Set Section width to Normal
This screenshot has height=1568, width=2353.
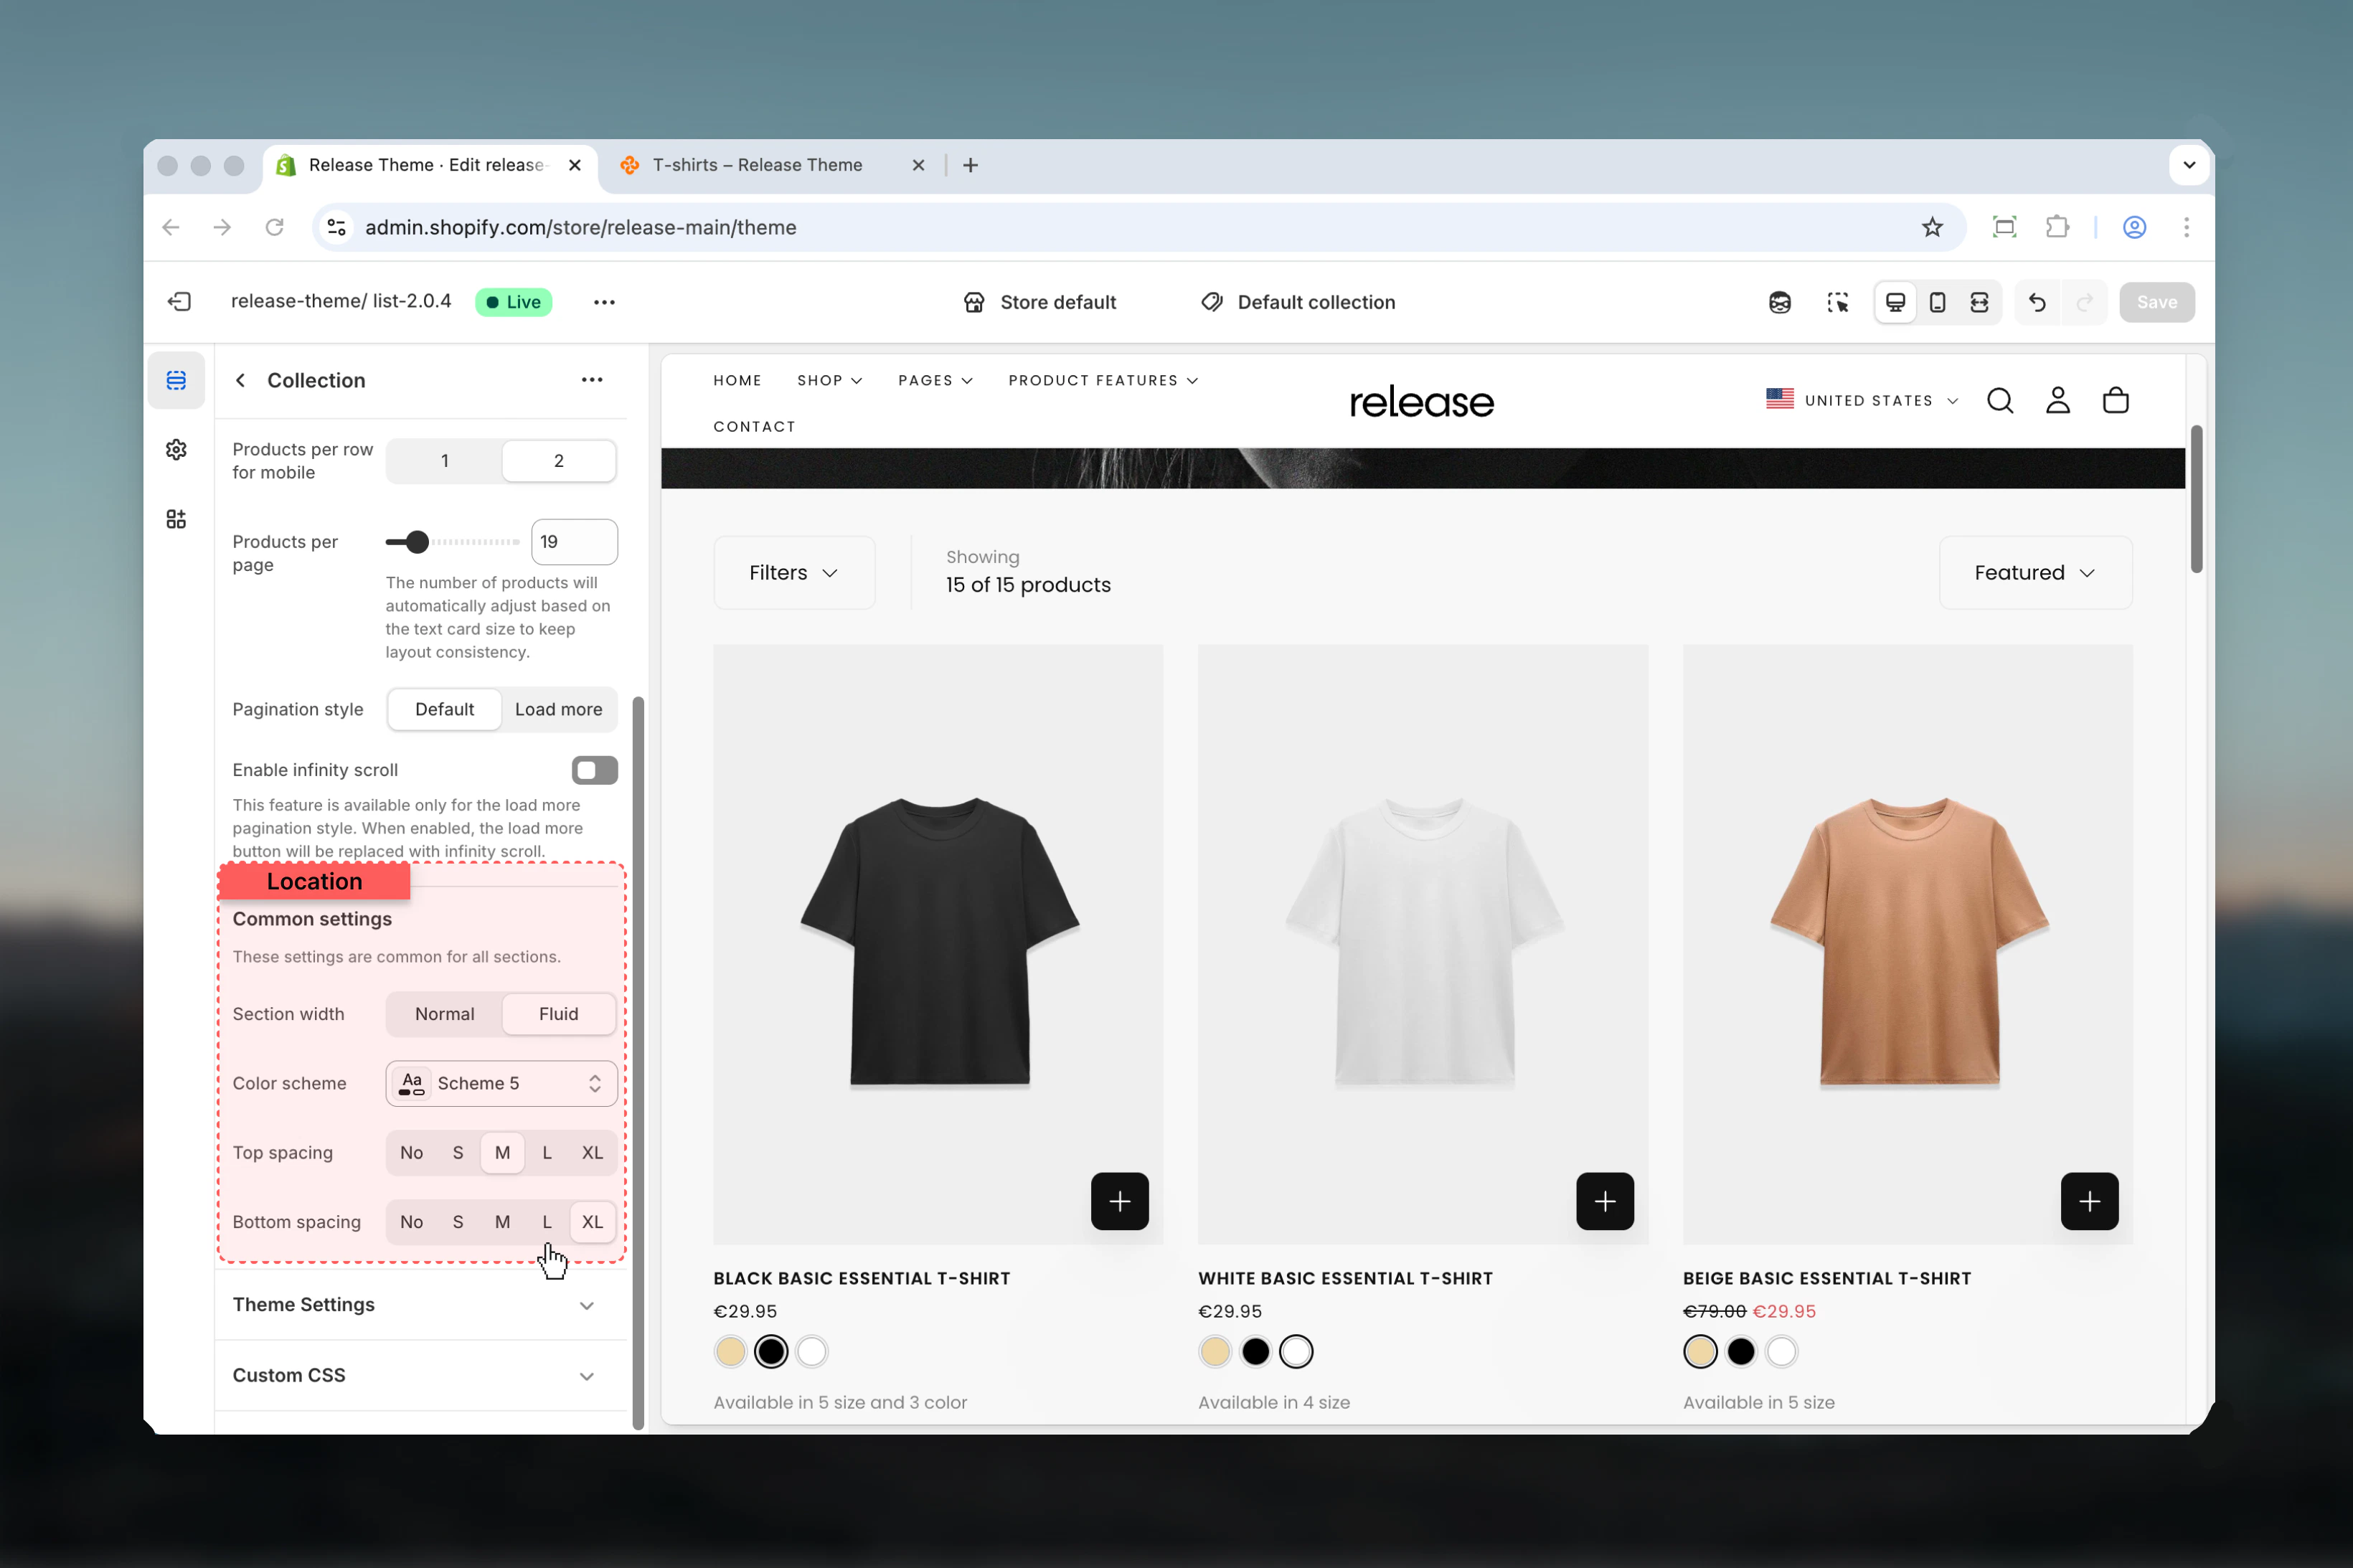(445, 1014)
